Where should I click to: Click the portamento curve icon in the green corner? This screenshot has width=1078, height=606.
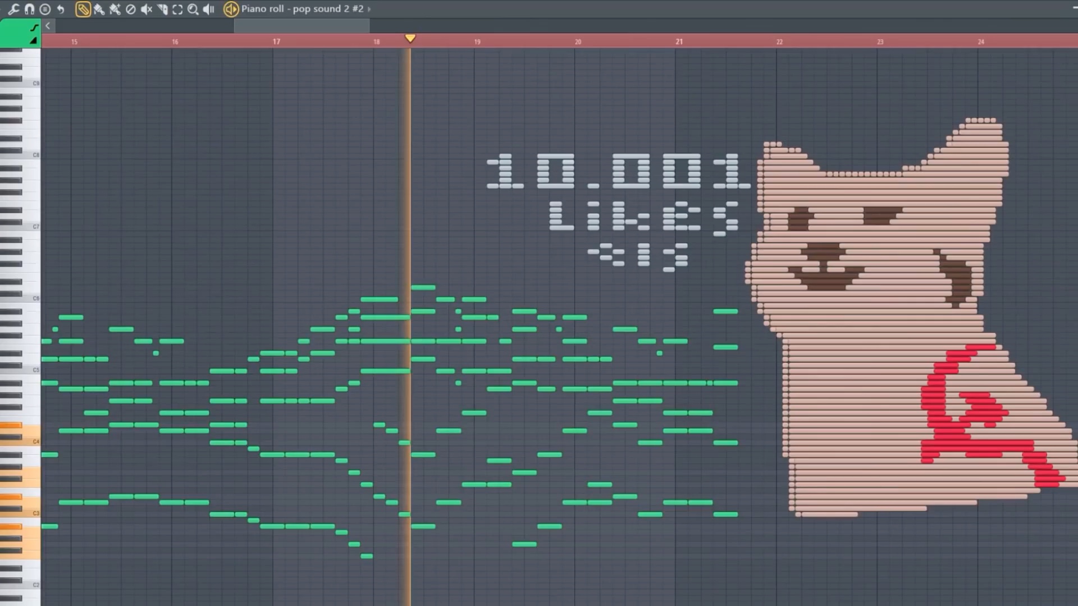tap(34, 27)
